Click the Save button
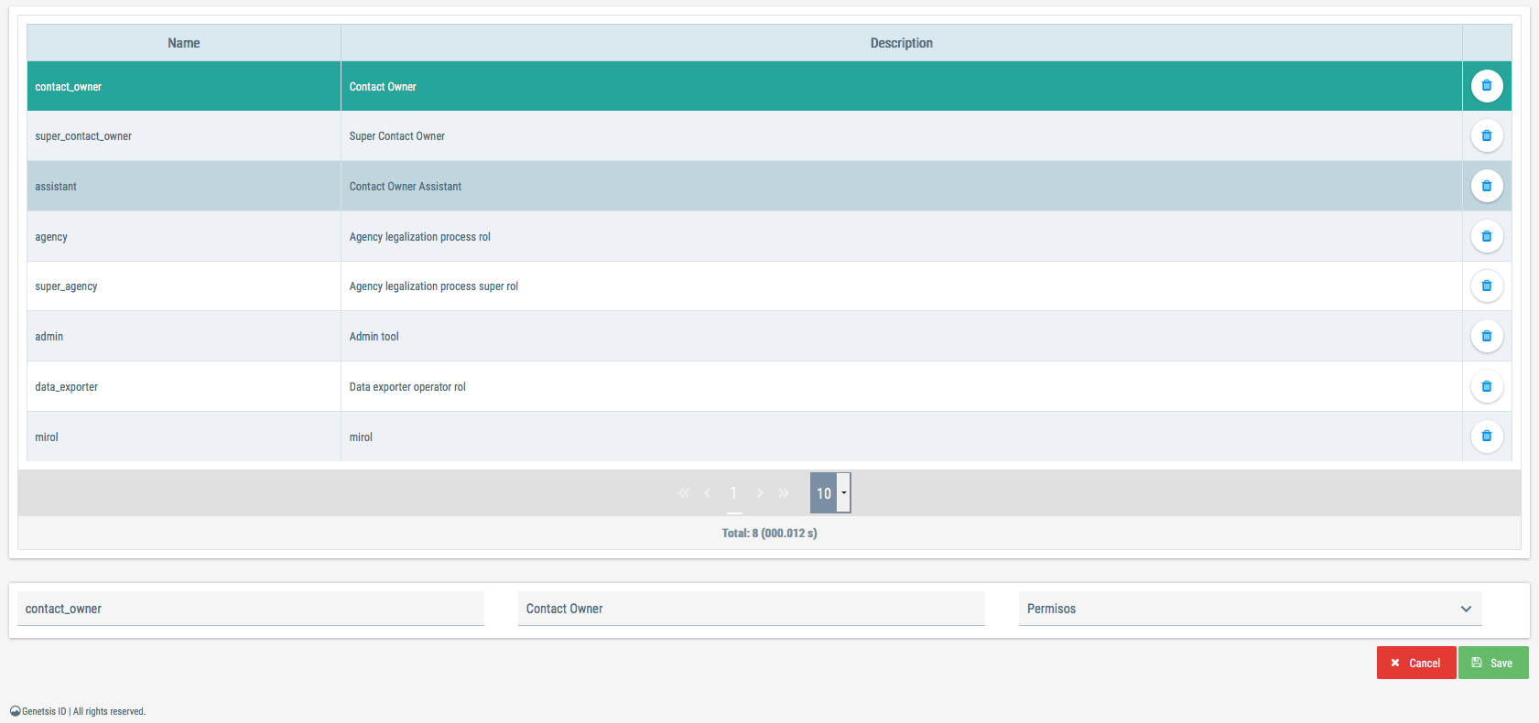Viewport: 1539px width, 723px height. [x=1492, y=663]
